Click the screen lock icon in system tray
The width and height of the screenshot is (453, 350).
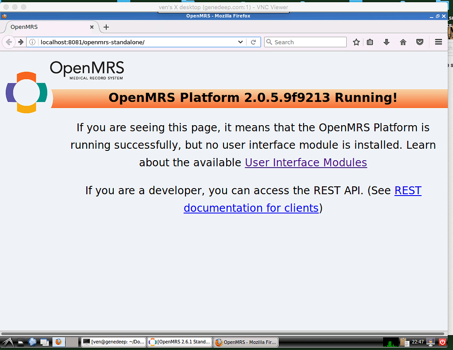click(430, 342)
